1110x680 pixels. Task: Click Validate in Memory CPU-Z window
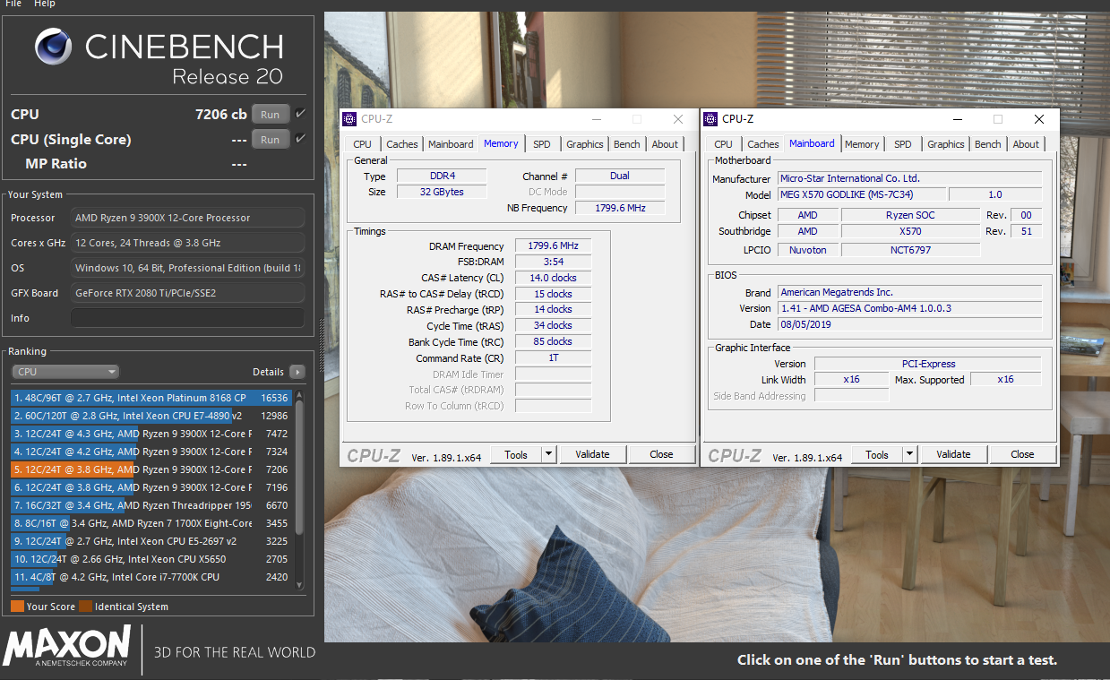[592, 454]
